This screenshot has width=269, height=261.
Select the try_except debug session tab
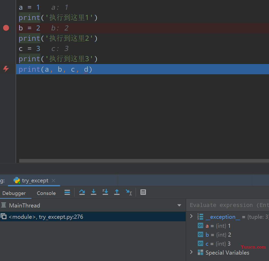tap(34, 181)
